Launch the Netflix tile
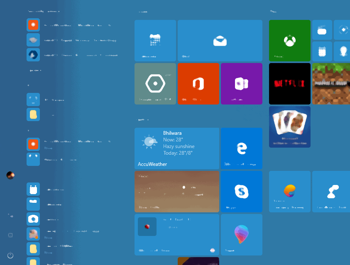This screenshot has width=350, height=265. 289,84
